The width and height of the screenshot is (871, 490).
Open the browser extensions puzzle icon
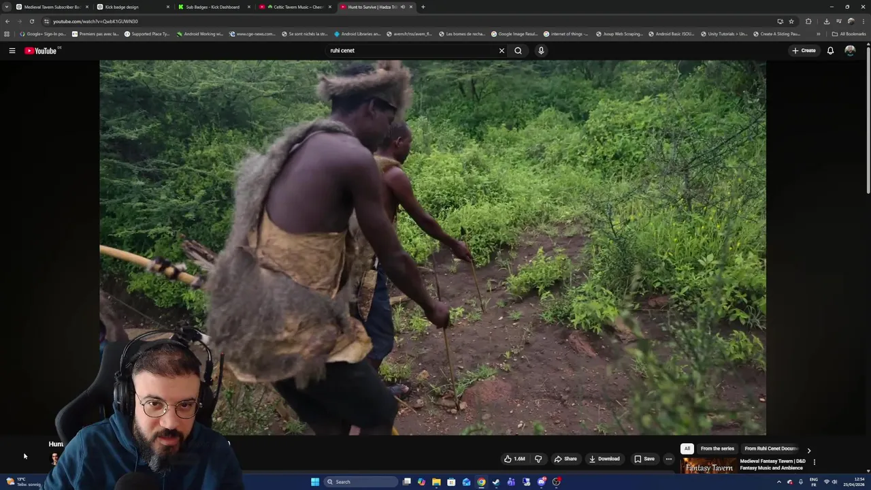pyautogui.click(x=808, y=21)
